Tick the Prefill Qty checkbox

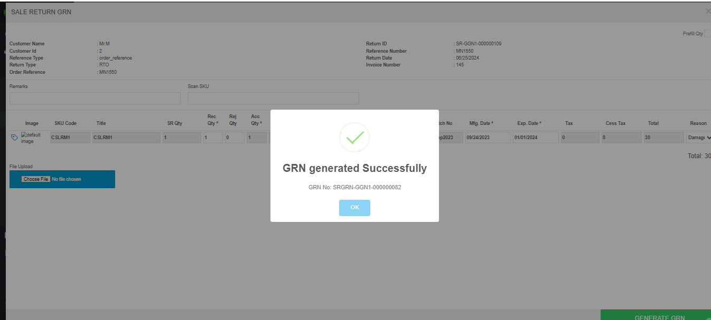pyautogui.click(x=708, y=34)
